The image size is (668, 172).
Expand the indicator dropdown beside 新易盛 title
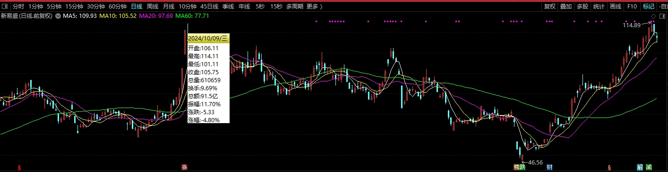(58, 16)
